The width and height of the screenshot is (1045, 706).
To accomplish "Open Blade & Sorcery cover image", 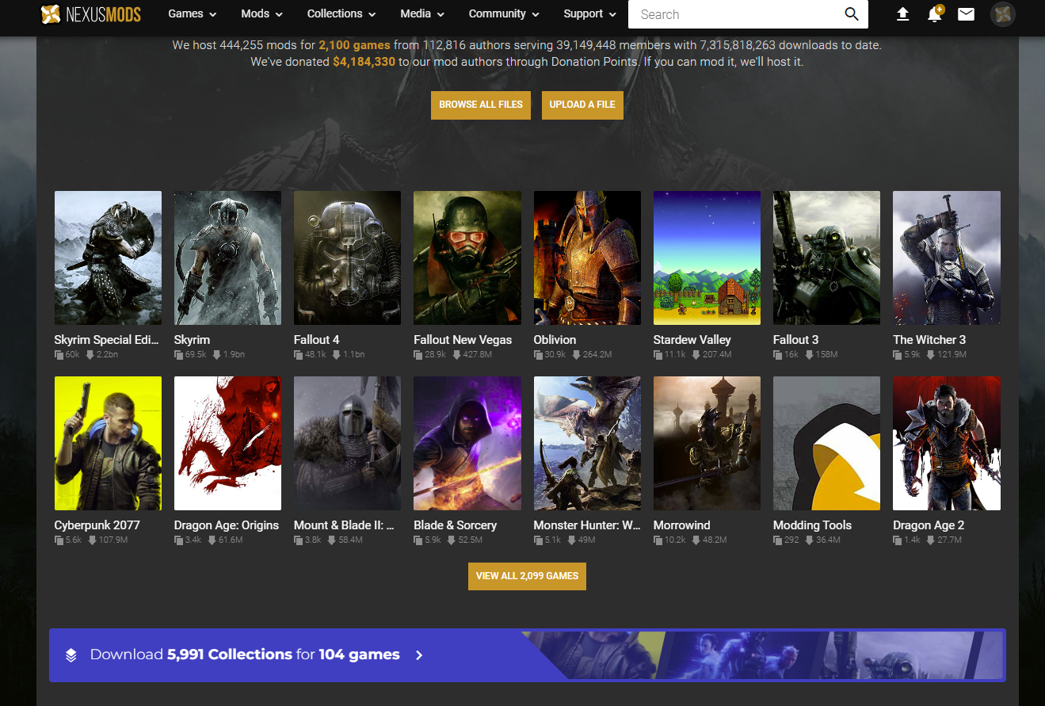I will click(x=467, y=443).
